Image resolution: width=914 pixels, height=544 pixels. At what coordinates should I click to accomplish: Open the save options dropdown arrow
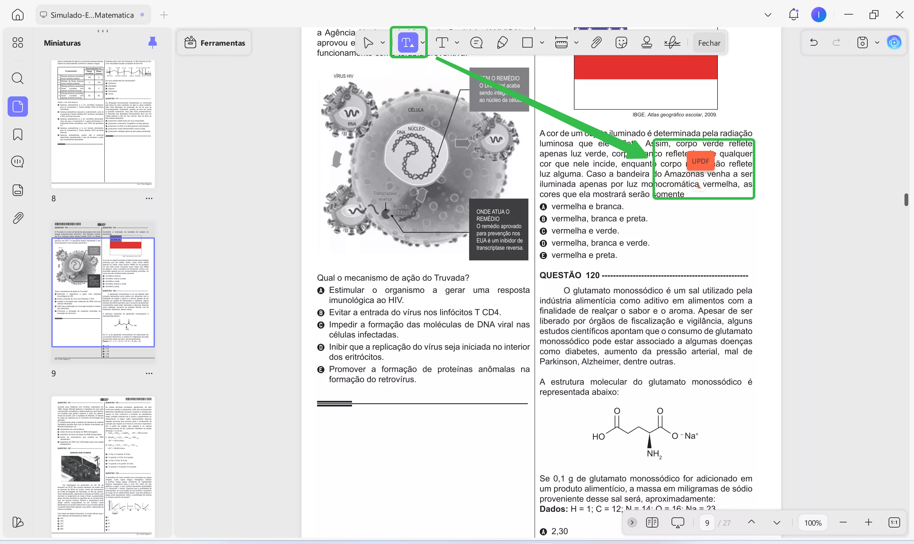point(877,42)
